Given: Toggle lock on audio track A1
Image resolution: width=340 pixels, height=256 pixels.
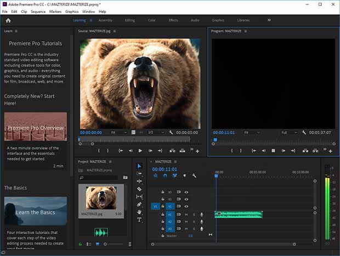Looking at the screenshot, I should 163,214.
